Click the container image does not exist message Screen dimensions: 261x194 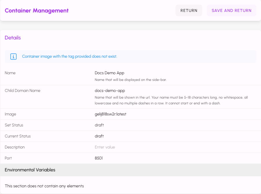pos(70,57)
